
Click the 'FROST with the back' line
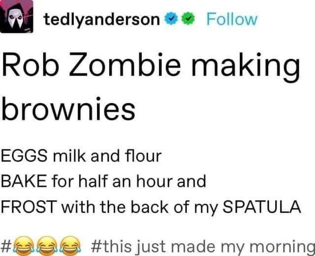pyautogui.click(x=151, y=207)
